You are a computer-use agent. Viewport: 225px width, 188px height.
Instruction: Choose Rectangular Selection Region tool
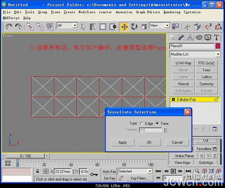tap(103, 27)
